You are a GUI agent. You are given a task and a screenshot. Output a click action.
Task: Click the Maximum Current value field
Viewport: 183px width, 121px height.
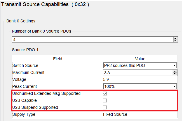click(x=138, y=72)
